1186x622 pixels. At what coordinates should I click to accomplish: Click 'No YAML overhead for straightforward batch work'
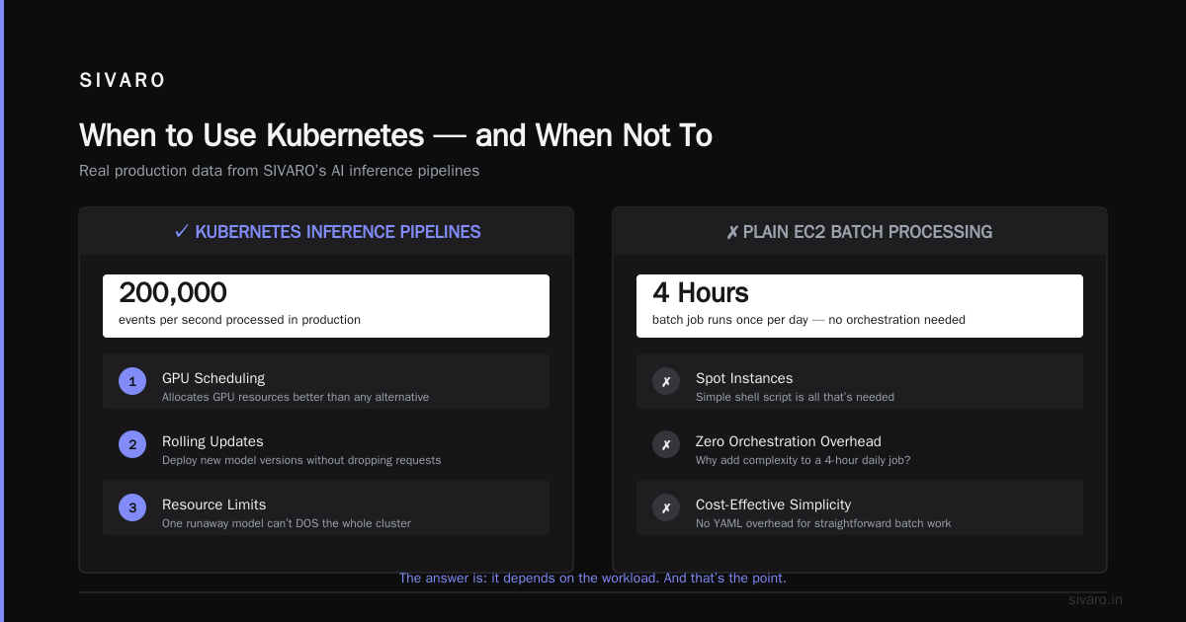(823, 523)
